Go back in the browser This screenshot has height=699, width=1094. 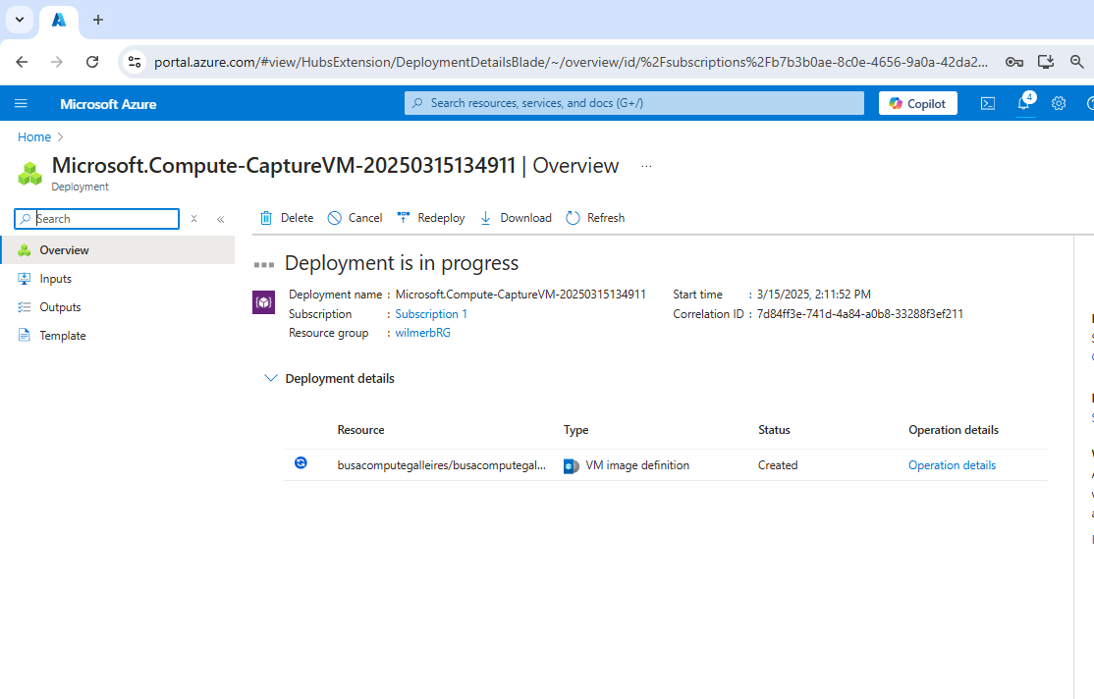click(x=22, y=62)
